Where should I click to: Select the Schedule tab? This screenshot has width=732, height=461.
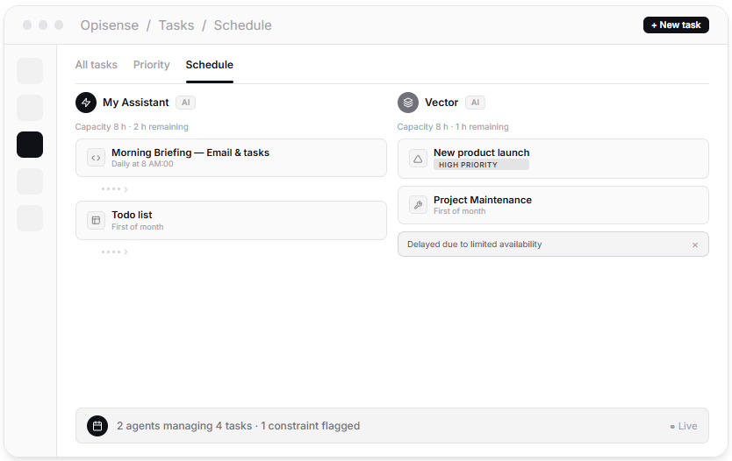tap(209, 65)
